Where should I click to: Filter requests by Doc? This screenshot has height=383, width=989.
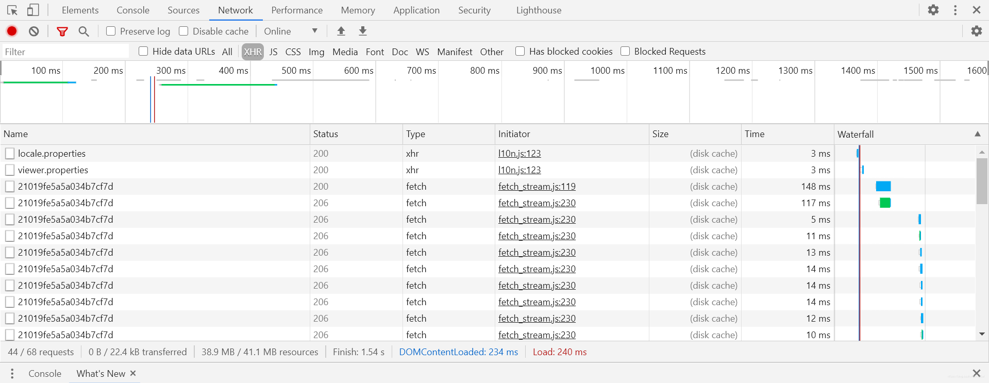400,52
